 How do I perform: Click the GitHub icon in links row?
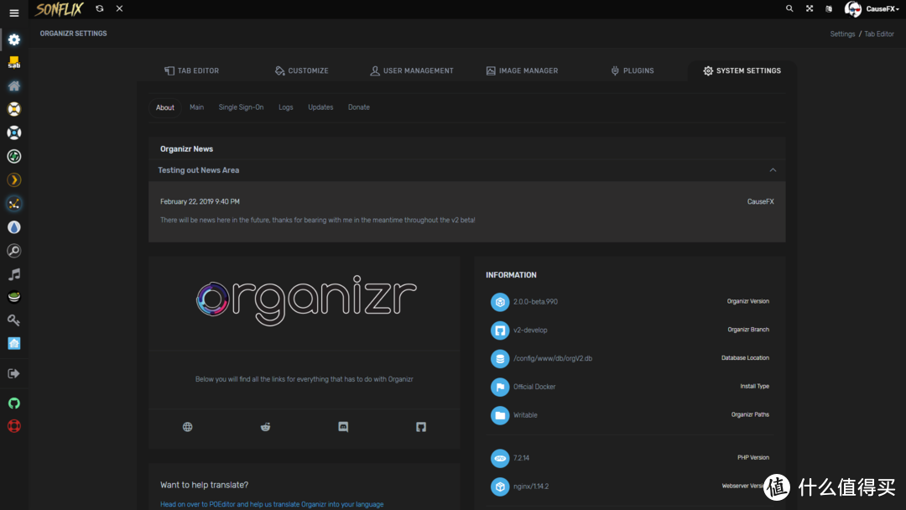point(421,427)
